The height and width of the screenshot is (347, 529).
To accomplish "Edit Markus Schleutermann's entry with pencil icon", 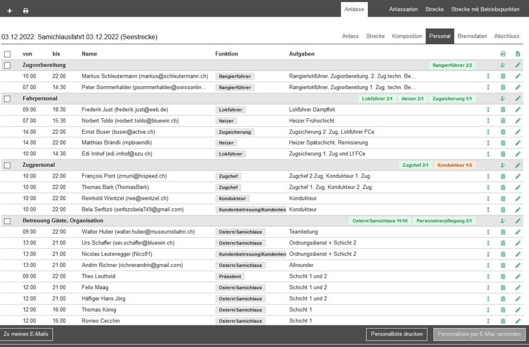I will point(518,76).
